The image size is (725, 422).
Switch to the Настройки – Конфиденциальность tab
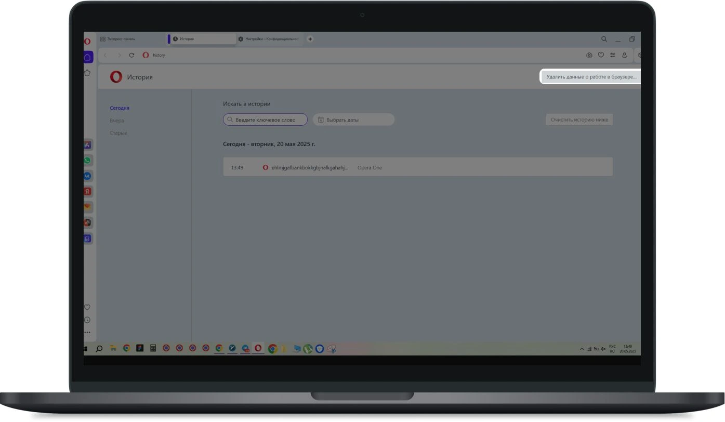(269, 39)
